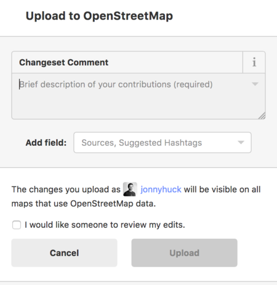The width and height of the screenshot is (277, 285).
Task: Open the Add field dropdown arrow
Action: [x=241, y=142]
